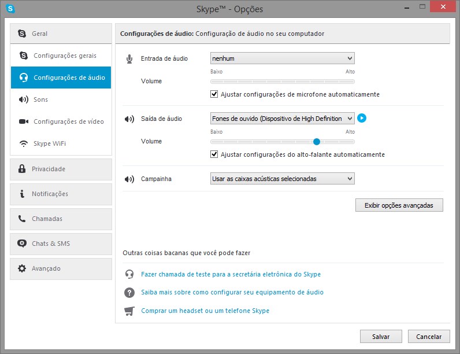
Task: Open the Chamadas section
Action: pyautogui.click(x=61, y=219)
